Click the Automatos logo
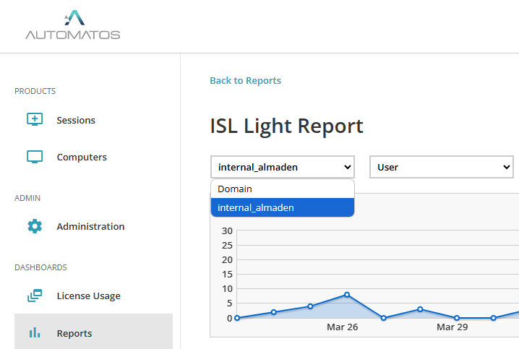This screenshot has height=349, width=519. tap(72, 25)
